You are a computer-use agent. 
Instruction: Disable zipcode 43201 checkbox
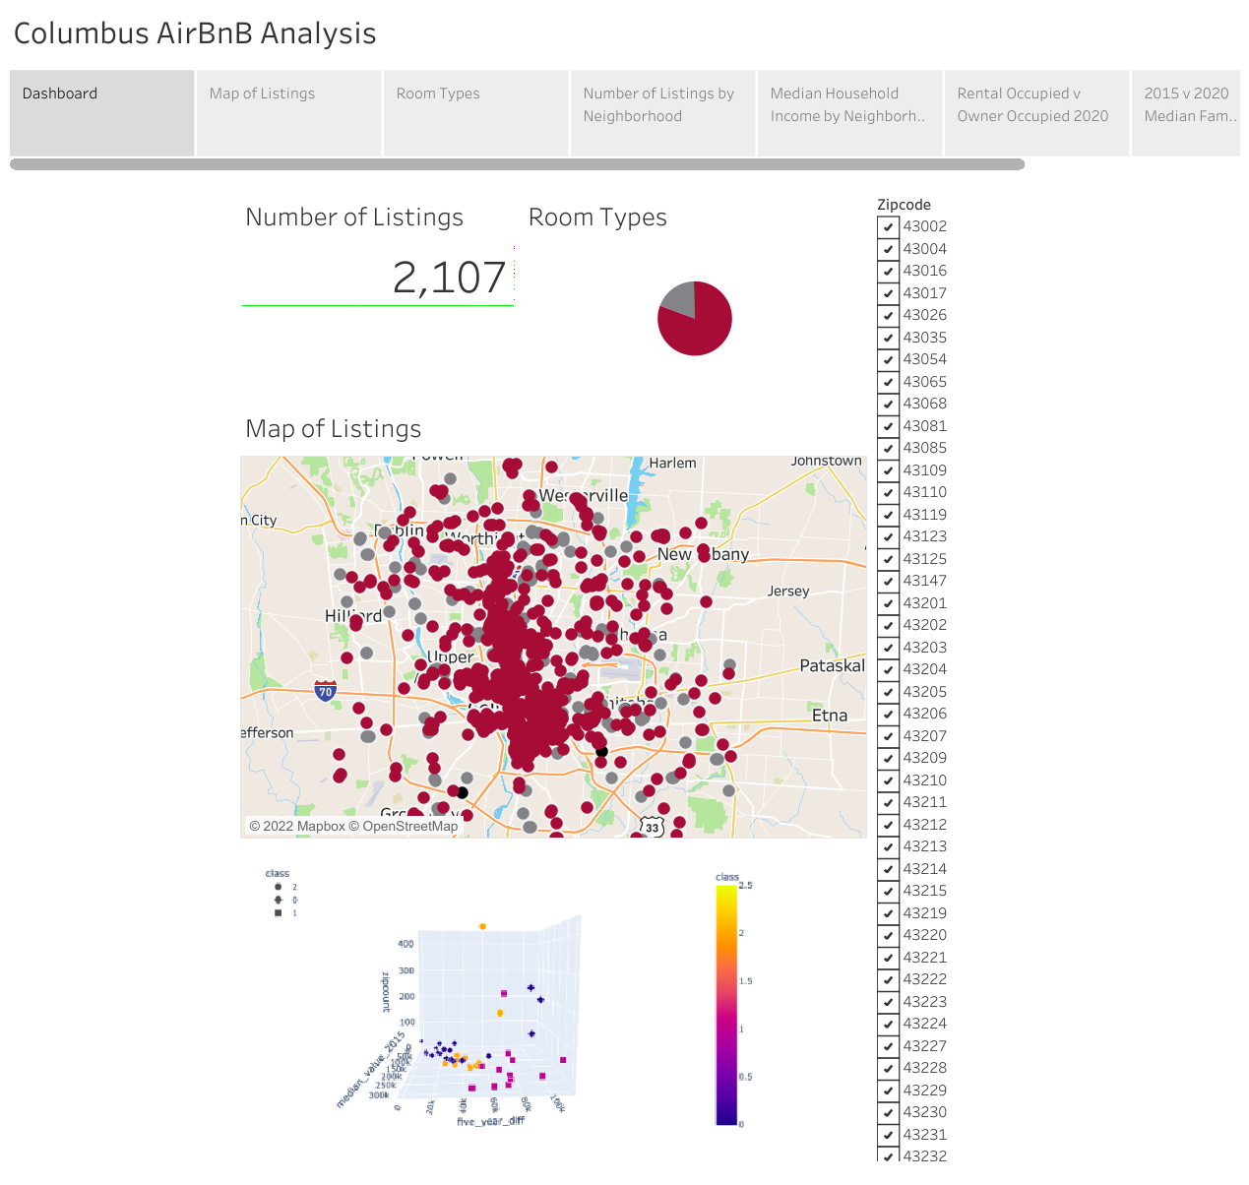[x=889, y=603]
